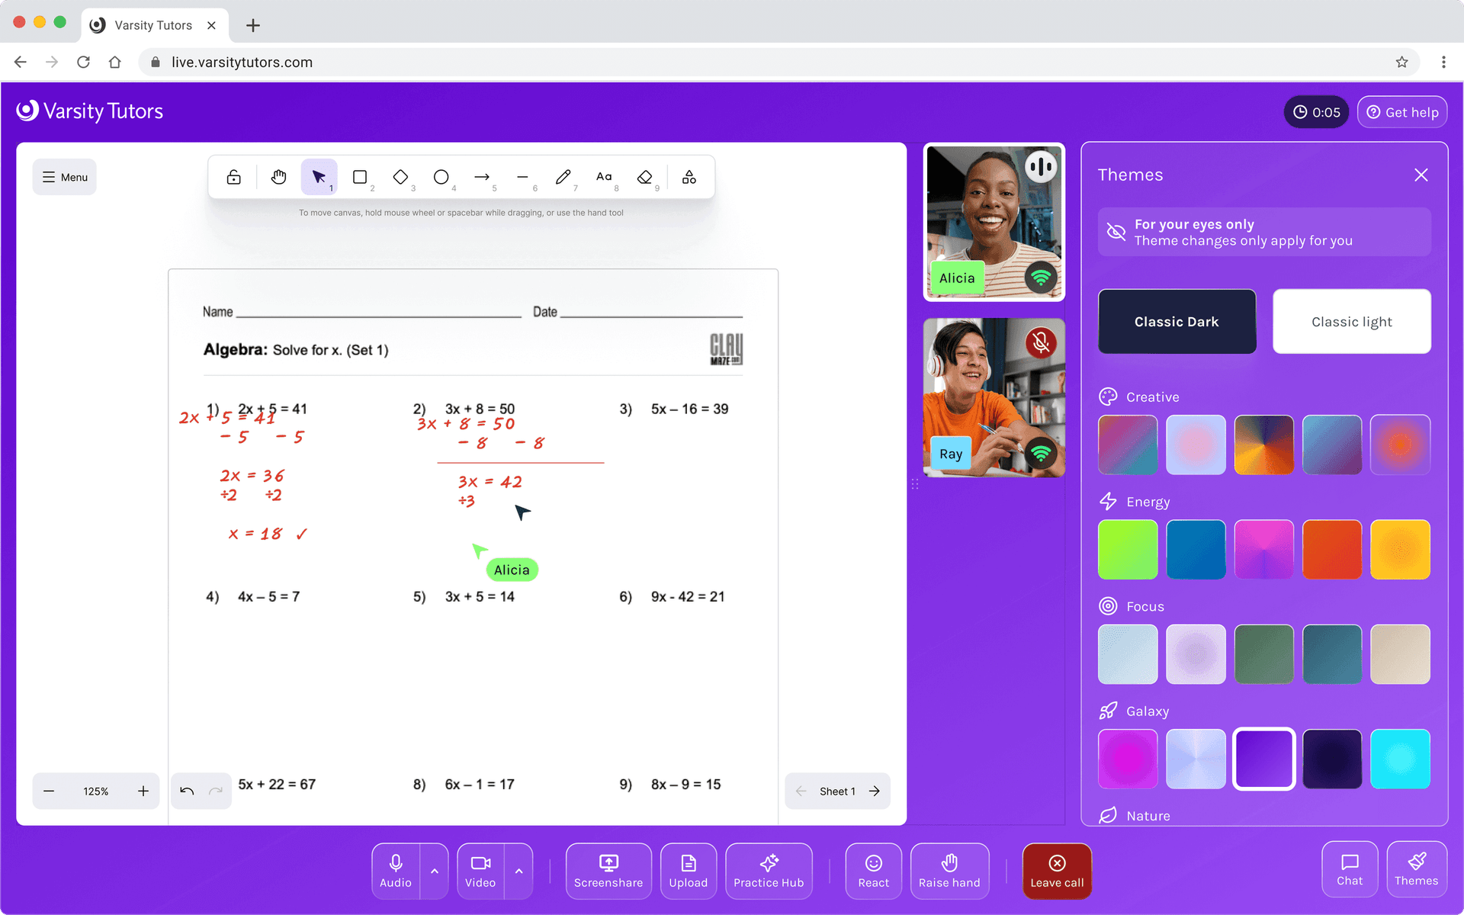Viewport: 1464px width, 915px height.
Task: Select the hand pan tool
Action: pos(278,178)
